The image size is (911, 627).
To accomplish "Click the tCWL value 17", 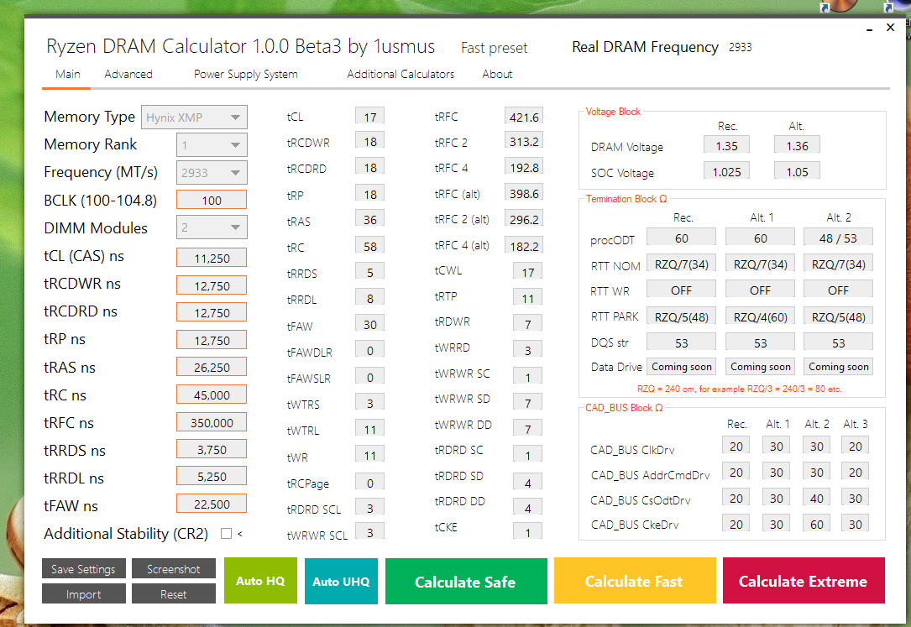I will pos(527,271).
